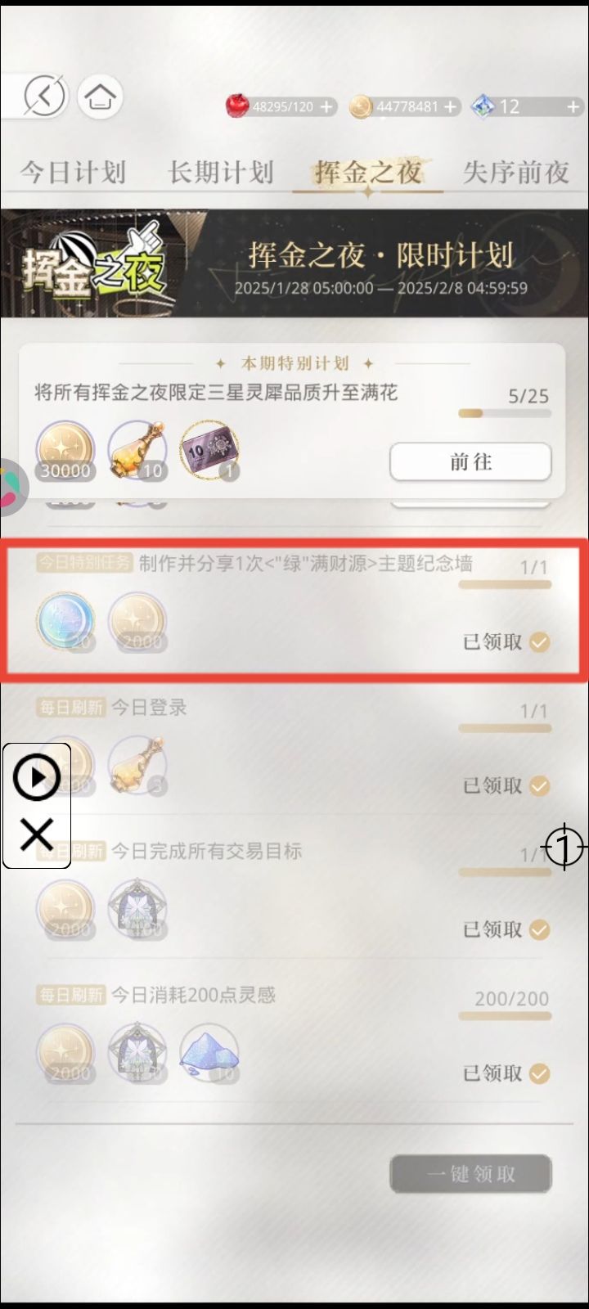Open 失序前夜 tab
This screenshot has height=1309, width=589.
pos(515,173)
